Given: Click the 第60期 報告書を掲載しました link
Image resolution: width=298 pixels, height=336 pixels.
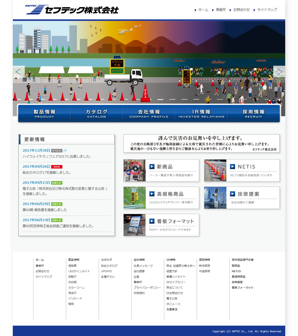Looking at the screenshot, I should click(45, 210).
